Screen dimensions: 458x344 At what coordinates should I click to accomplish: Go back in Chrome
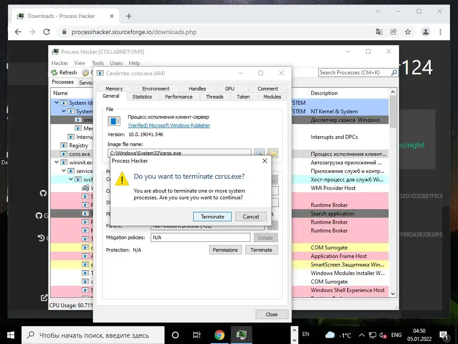pos(18,32)
